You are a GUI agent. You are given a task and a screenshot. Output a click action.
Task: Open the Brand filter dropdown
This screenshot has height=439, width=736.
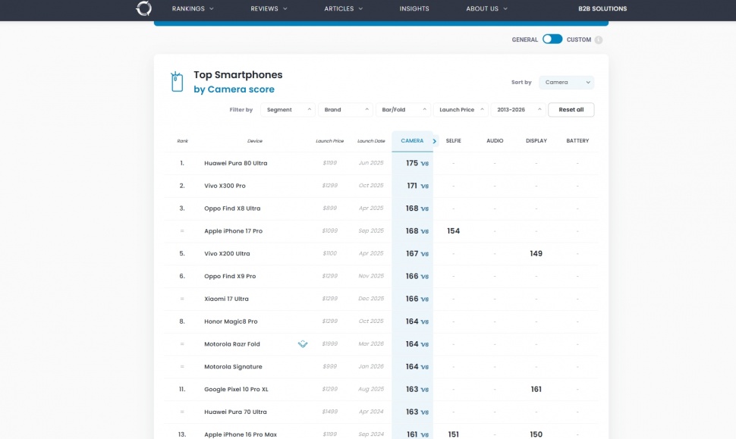click(x=345, y=110)
